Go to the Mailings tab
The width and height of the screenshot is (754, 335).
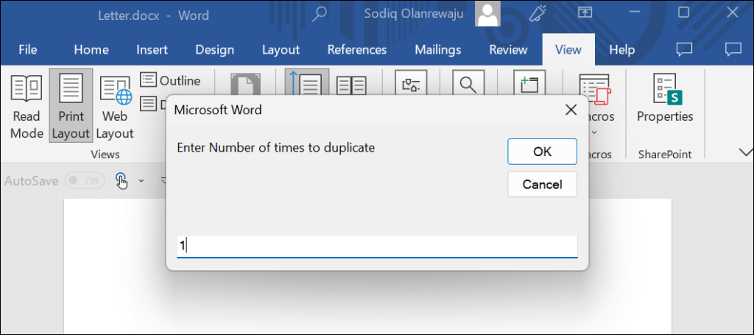(437, 50)
